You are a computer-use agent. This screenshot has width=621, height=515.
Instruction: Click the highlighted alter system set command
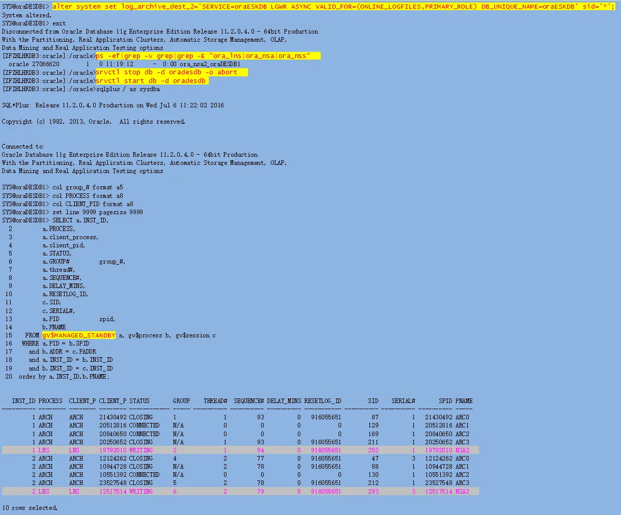[333, 7]
